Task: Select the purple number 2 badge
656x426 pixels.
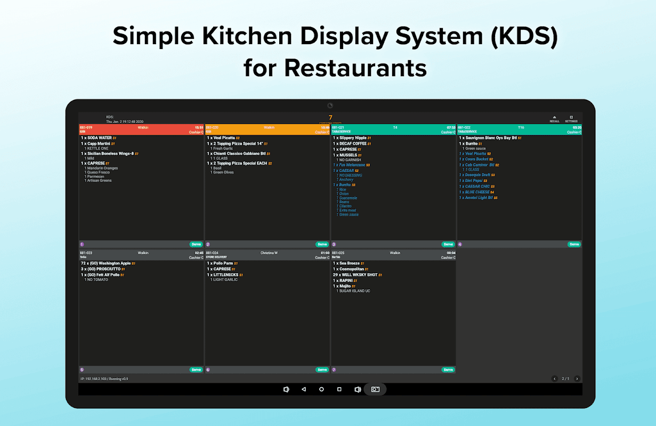Action: tap(208, 244)
